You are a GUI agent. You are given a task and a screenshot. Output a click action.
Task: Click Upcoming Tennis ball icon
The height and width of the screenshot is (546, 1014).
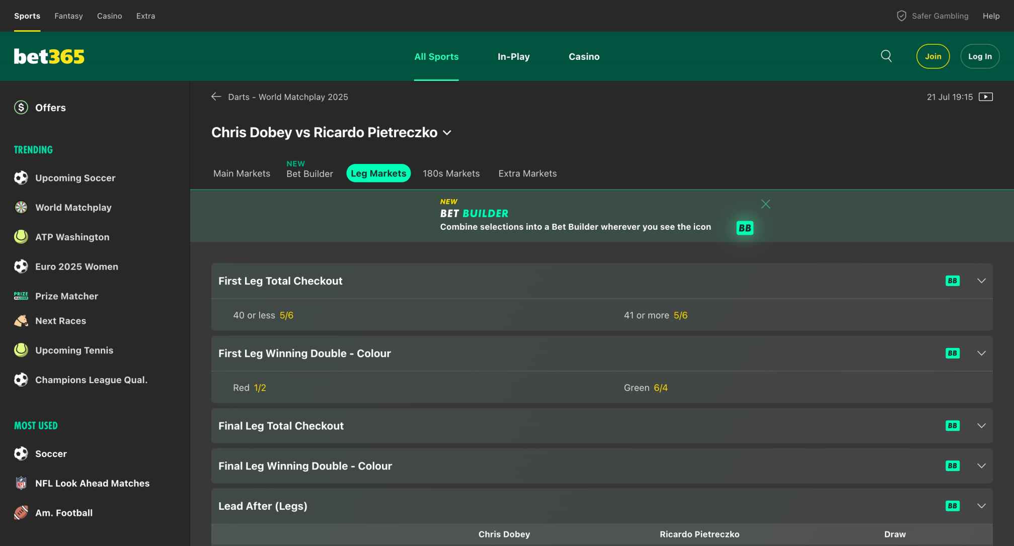click(x=21, y=350)
